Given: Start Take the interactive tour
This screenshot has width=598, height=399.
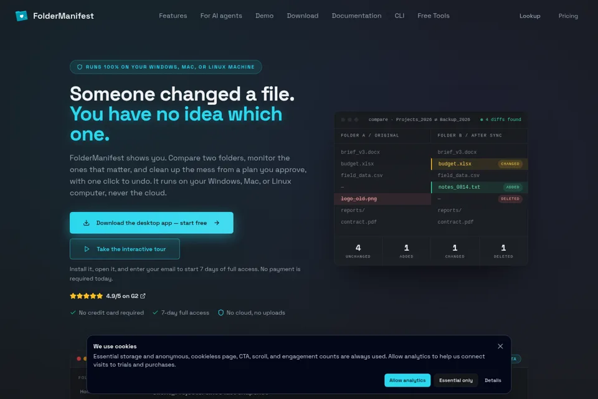Looking at the screenshot, I should click(x=125, y=249).
